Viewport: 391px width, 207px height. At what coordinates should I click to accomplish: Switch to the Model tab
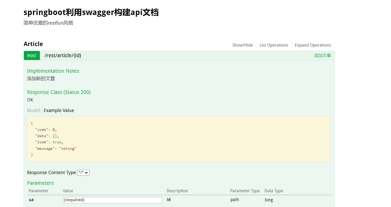click(x=33, y=110)
